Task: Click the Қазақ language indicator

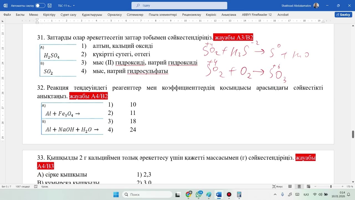Action: pos(45,187)
